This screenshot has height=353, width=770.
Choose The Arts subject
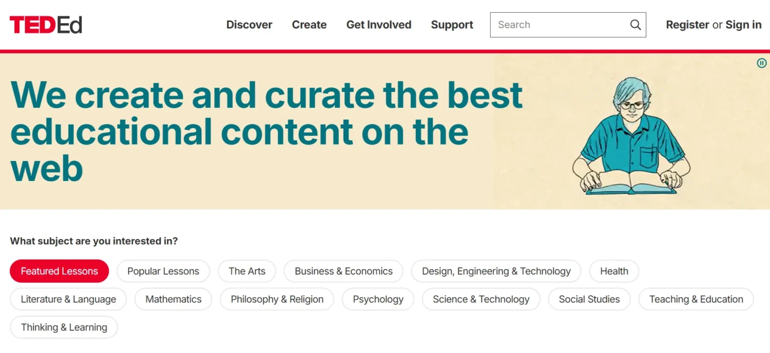[247, 271]
